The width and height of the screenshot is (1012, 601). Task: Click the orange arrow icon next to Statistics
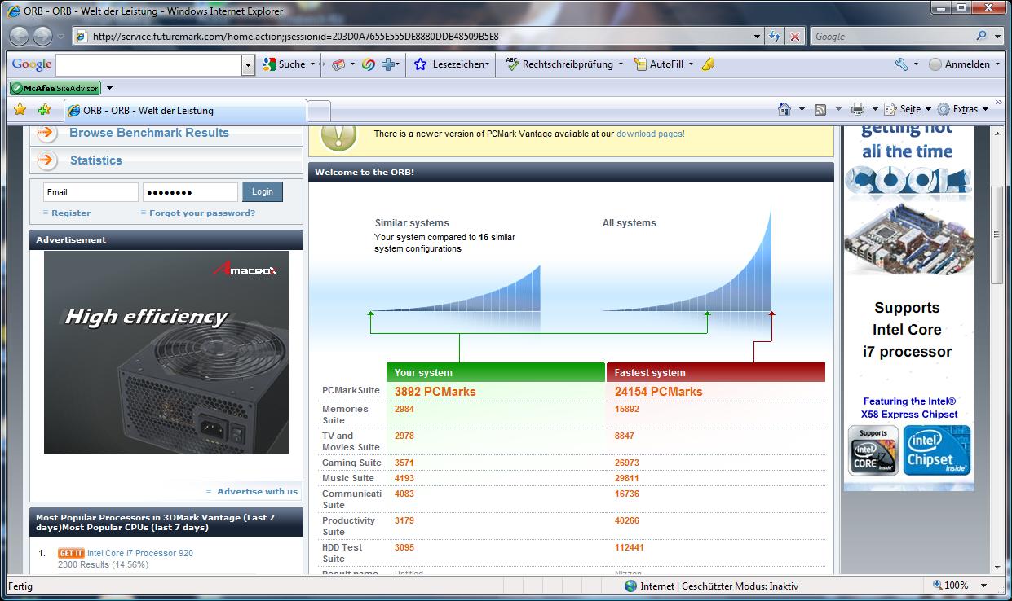(x=46, y=160)
